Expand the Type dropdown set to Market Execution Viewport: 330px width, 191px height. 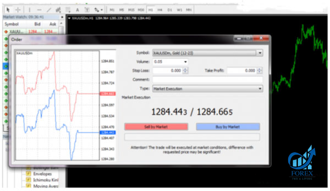[260, 89]
